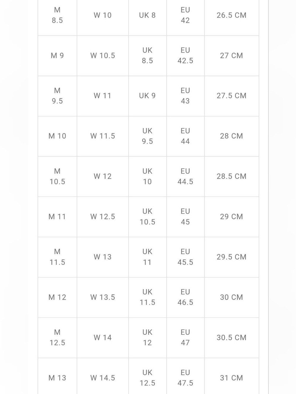The image size is (296, 394).
Task: Click the 28.5 CM cell
Action: pyautogui.click(x=231, y=177)
